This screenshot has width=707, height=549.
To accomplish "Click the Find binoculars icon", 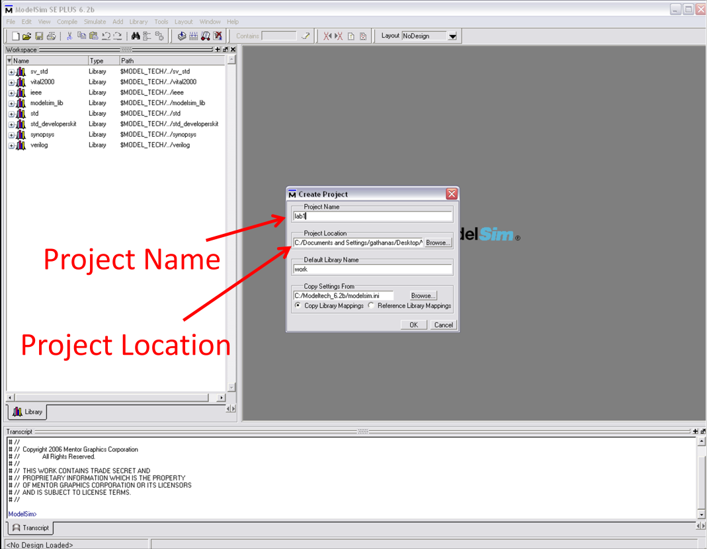I will click(x=136, y=36).
